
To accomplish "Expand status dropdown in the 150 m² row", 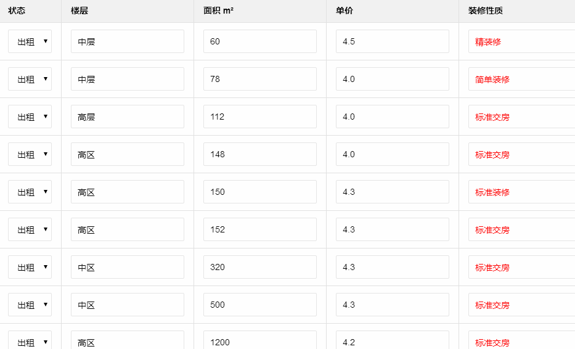I will click(30, 192).
